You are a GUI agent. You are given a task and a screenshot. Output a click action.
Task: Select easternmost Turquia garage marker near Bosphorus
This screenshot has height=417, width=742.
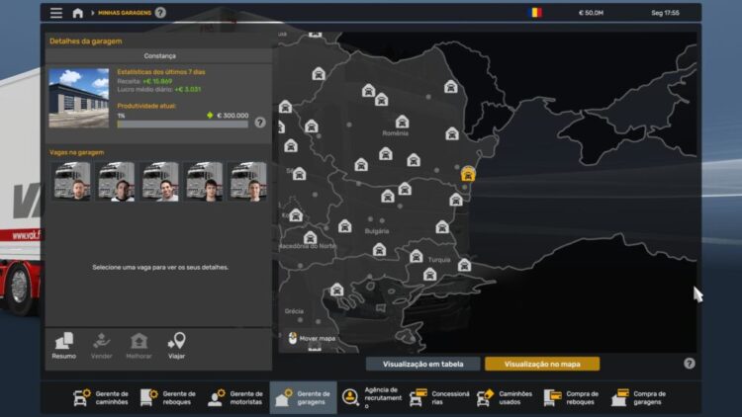tap(464, 265)
